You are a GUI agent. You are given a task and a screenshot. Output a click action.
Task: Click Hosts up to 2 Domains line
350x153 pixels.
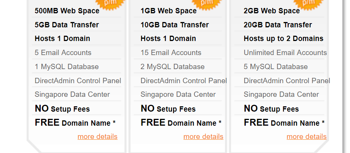tap(283, 38)
